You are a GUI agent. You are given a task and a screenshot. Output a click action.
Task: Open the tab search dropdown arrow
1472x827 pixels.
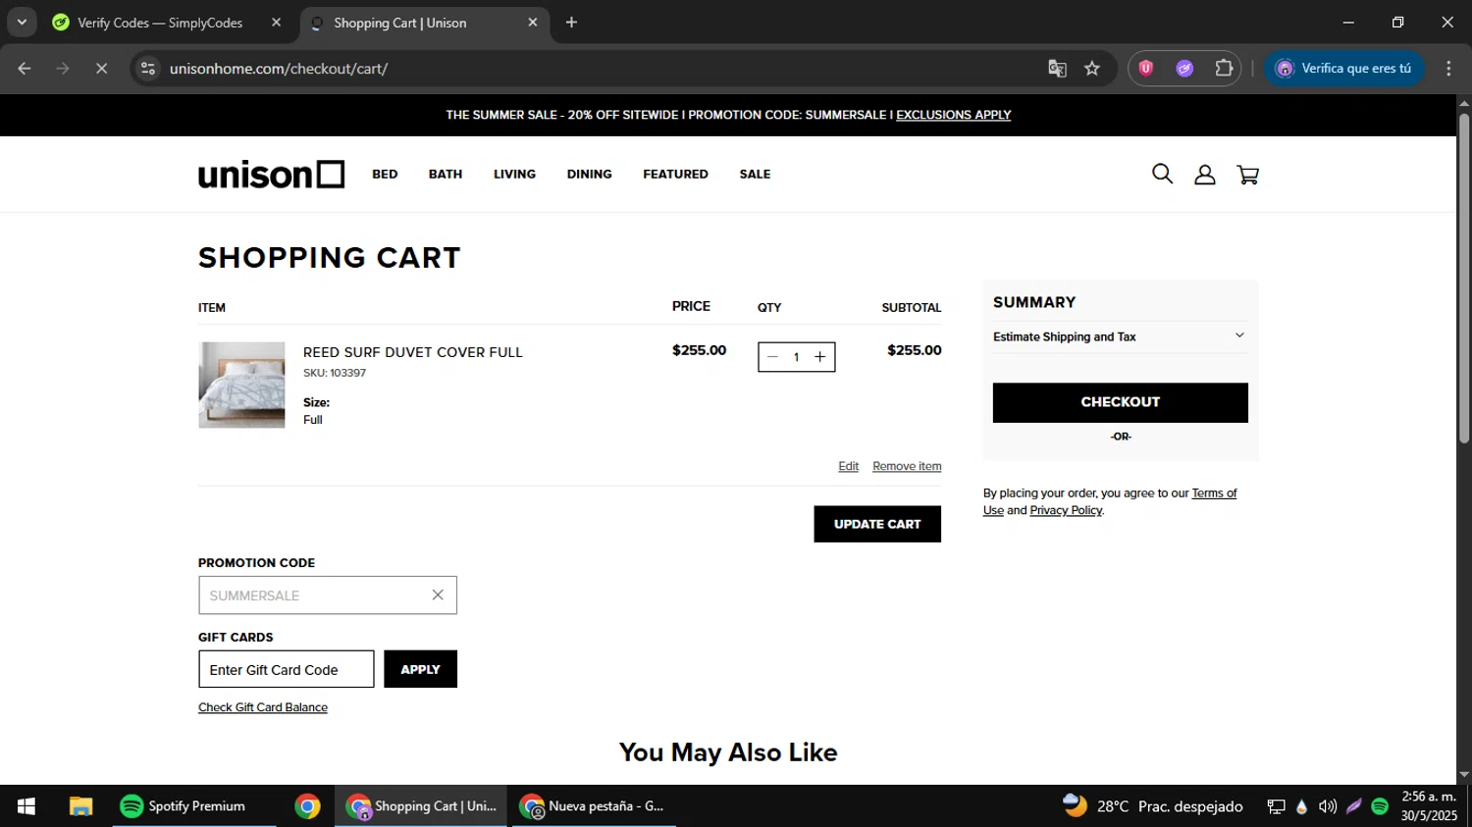(22, 22)
